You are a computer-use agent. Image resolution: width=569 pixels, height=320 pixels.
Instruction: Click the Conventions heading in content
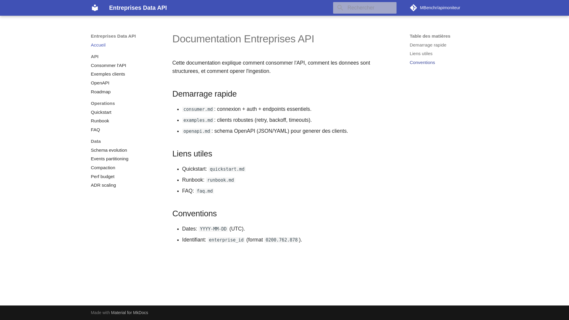click(x=194, y=214)
